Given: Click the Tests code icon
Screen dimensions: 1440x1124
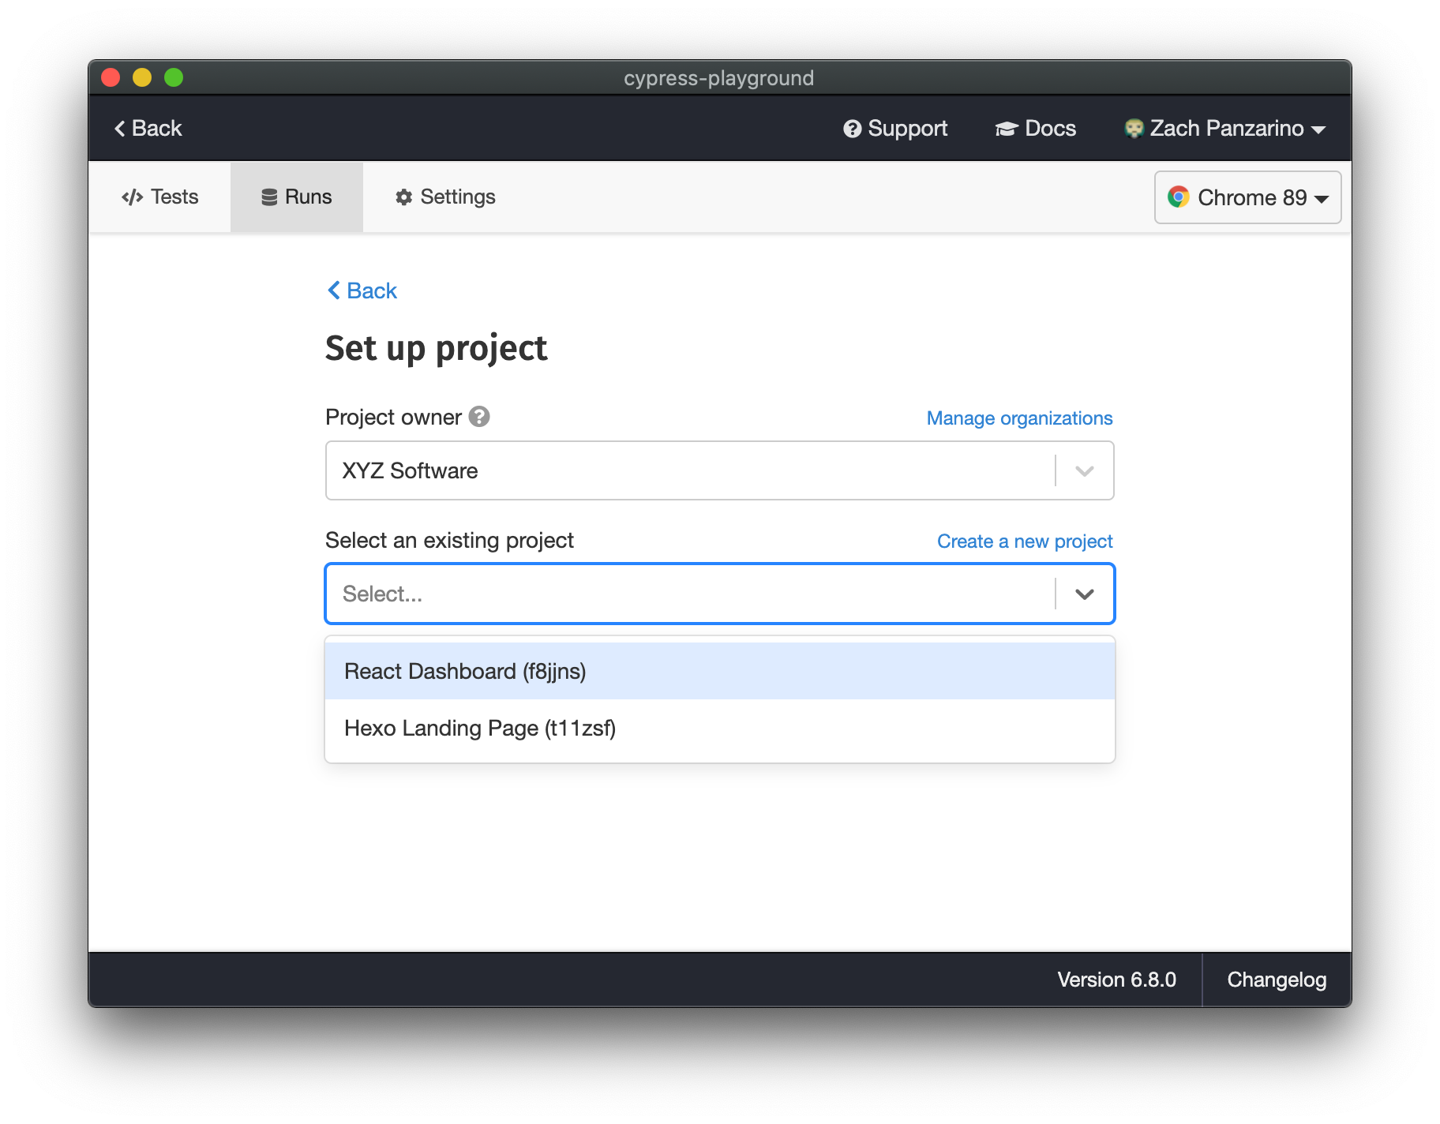Looking at the screenshot, I should [x=133, y=197].
